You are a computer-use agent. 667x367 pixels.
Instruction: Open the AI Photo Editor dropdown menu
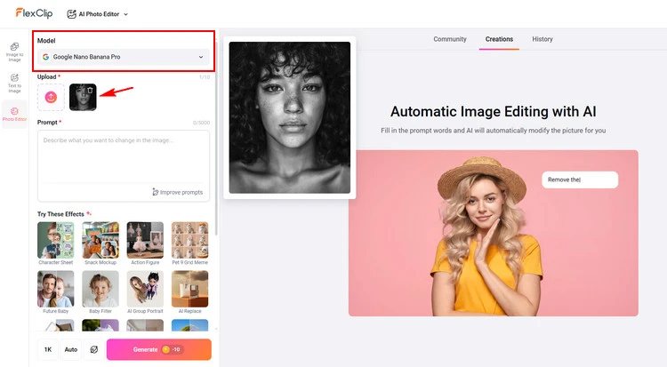coord(98,14)
